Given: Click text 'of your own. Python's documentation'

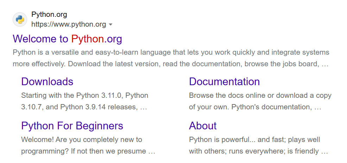Looking at the screenshot, I should [251, 107].
